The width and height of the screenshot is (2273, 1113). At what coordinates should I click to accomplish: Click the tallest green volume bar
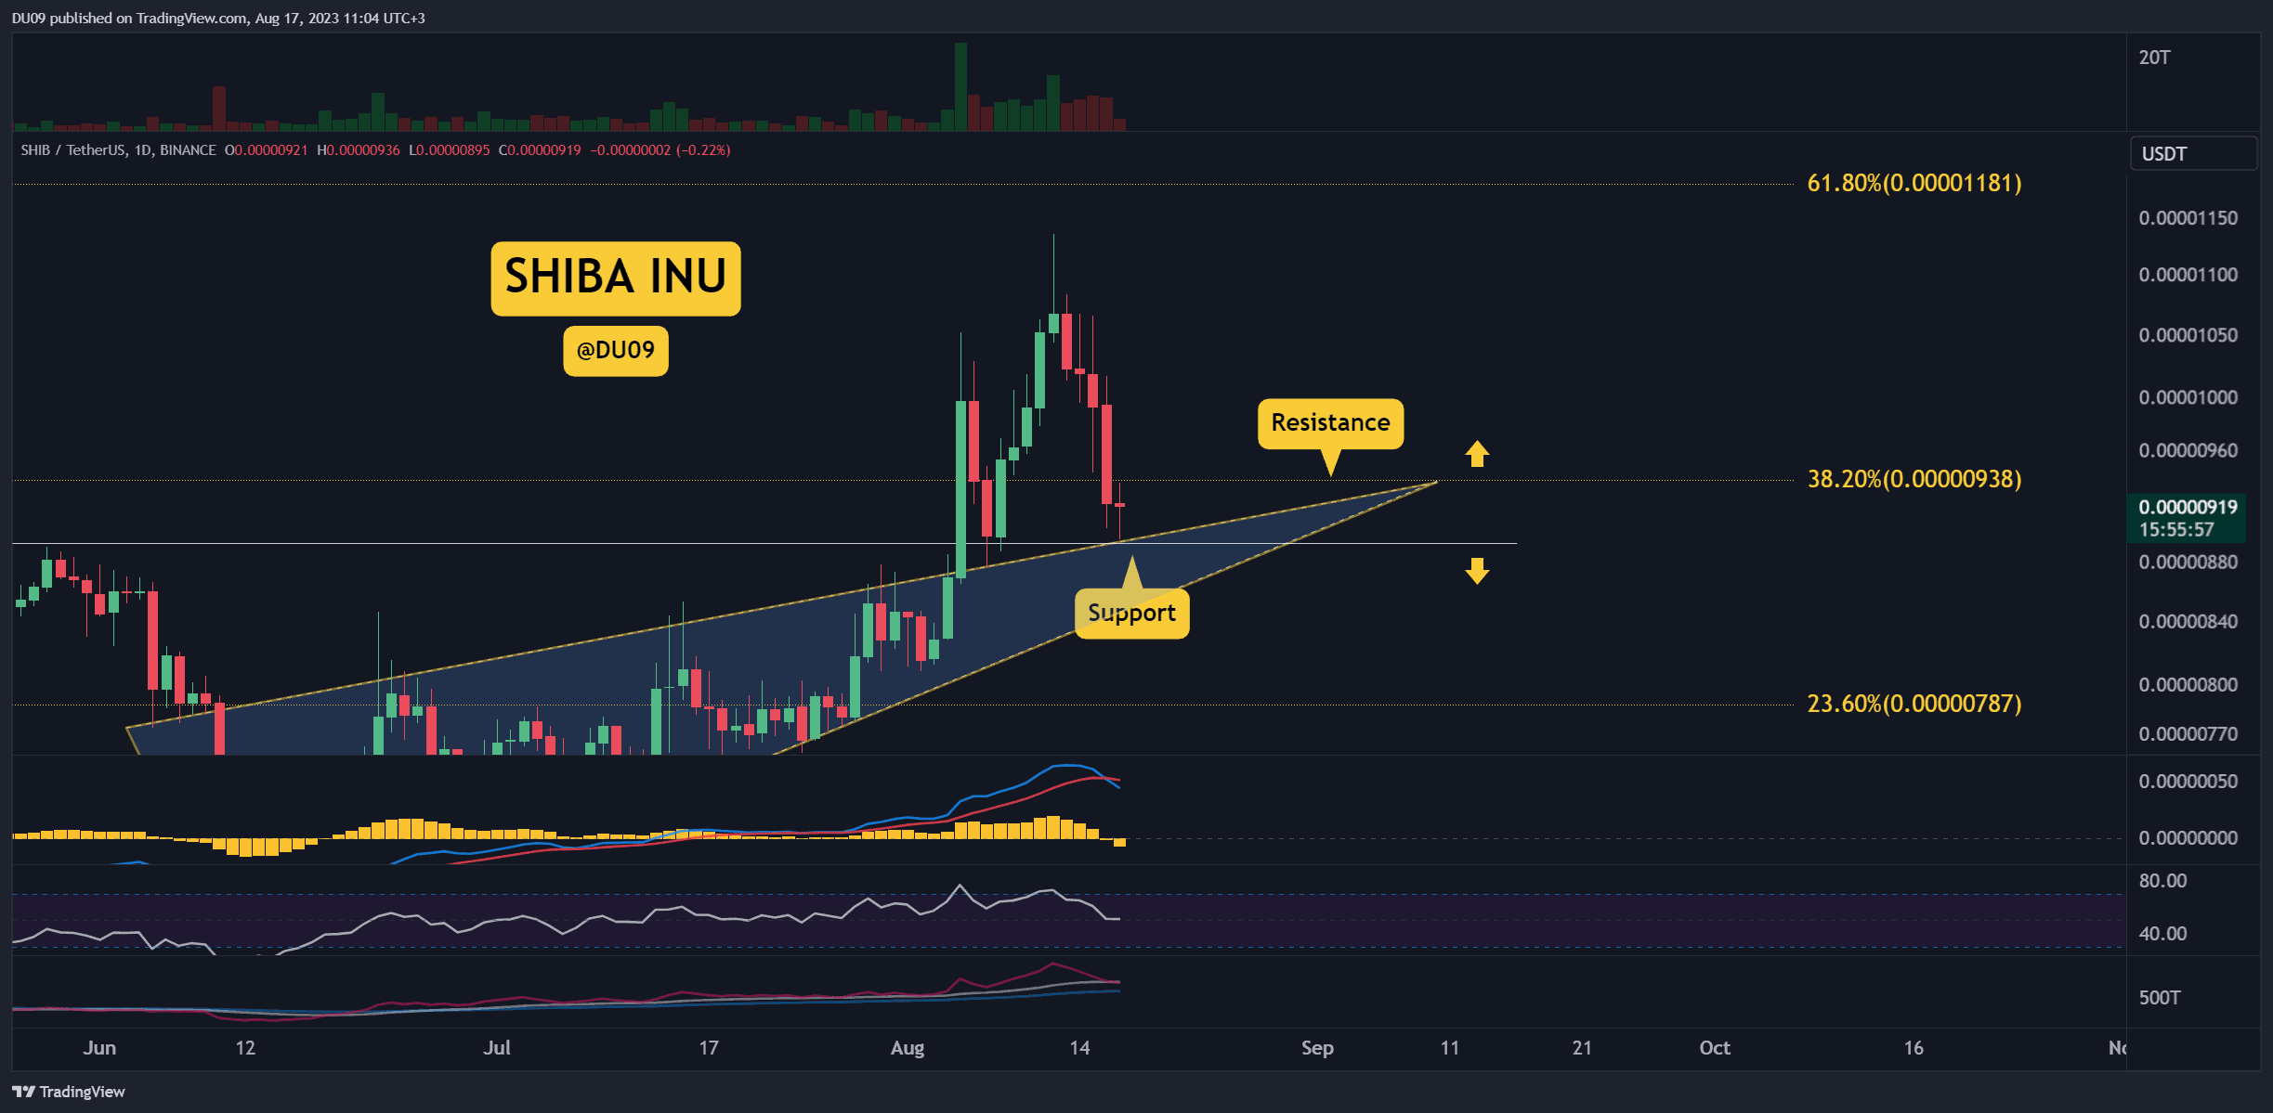pyautogui.click(x=960, y=86)
